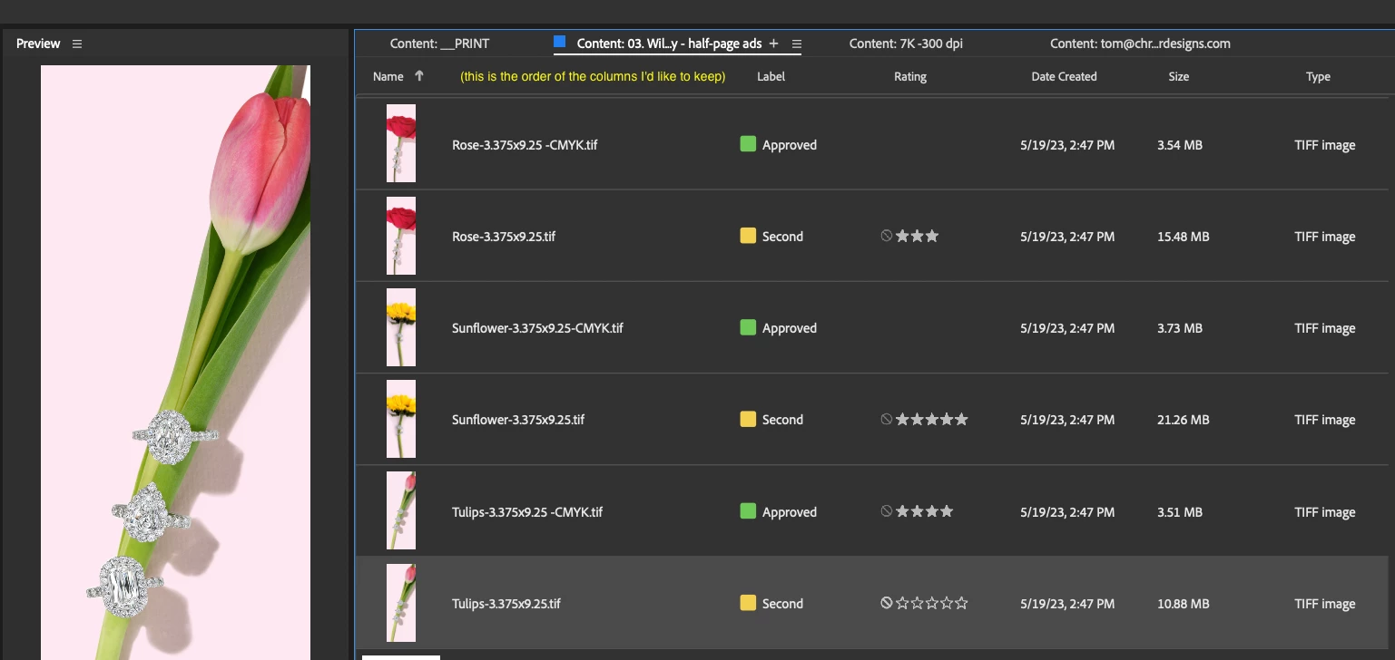1395x660 pixels.
Task: Click the green Approved swatch for Tulips-3.375x9.25 -CMYK.tif
Action: (x=748, y=511)
